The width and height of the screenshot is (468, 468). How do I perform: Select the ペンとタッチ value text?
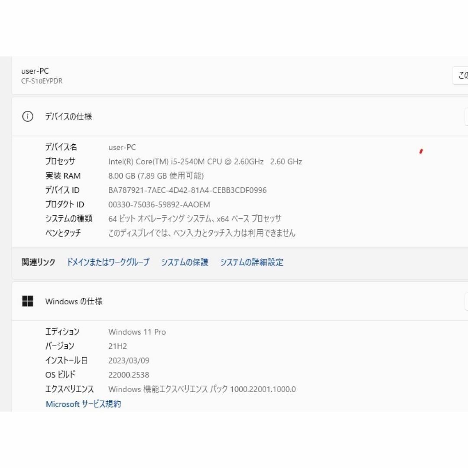coord(202,233)
